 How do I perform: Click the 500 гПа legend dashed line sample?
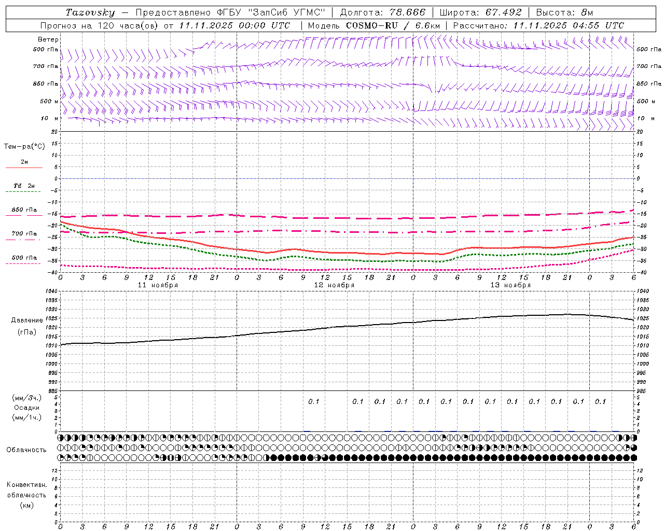(x=23, y=263)
